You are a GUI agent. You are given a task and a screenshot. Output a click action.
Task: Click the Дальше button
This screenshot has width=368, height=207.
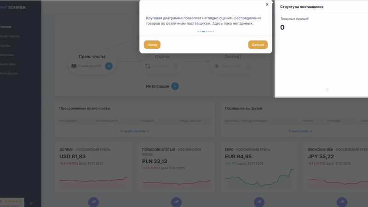258,45
